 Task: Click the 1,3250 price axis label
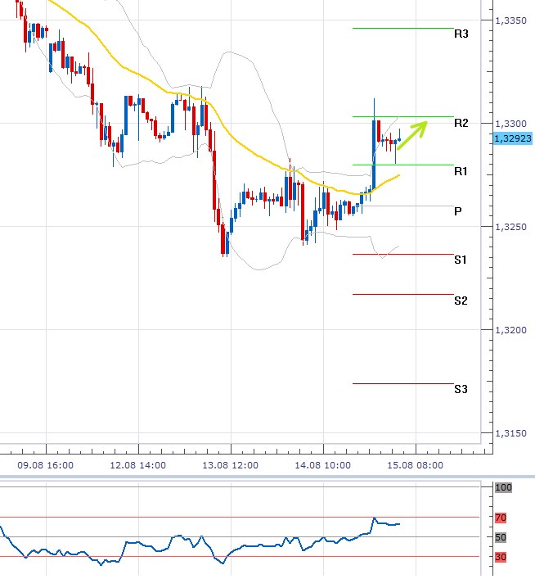point(510,227)
